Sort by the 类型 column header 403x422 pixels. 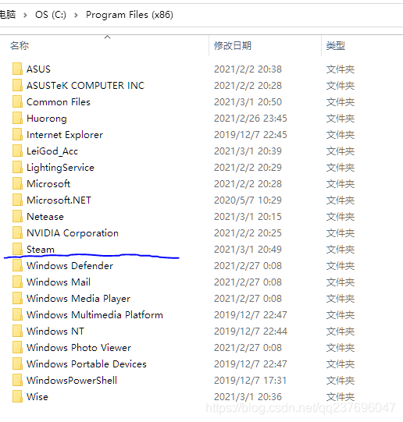point(335,46)
